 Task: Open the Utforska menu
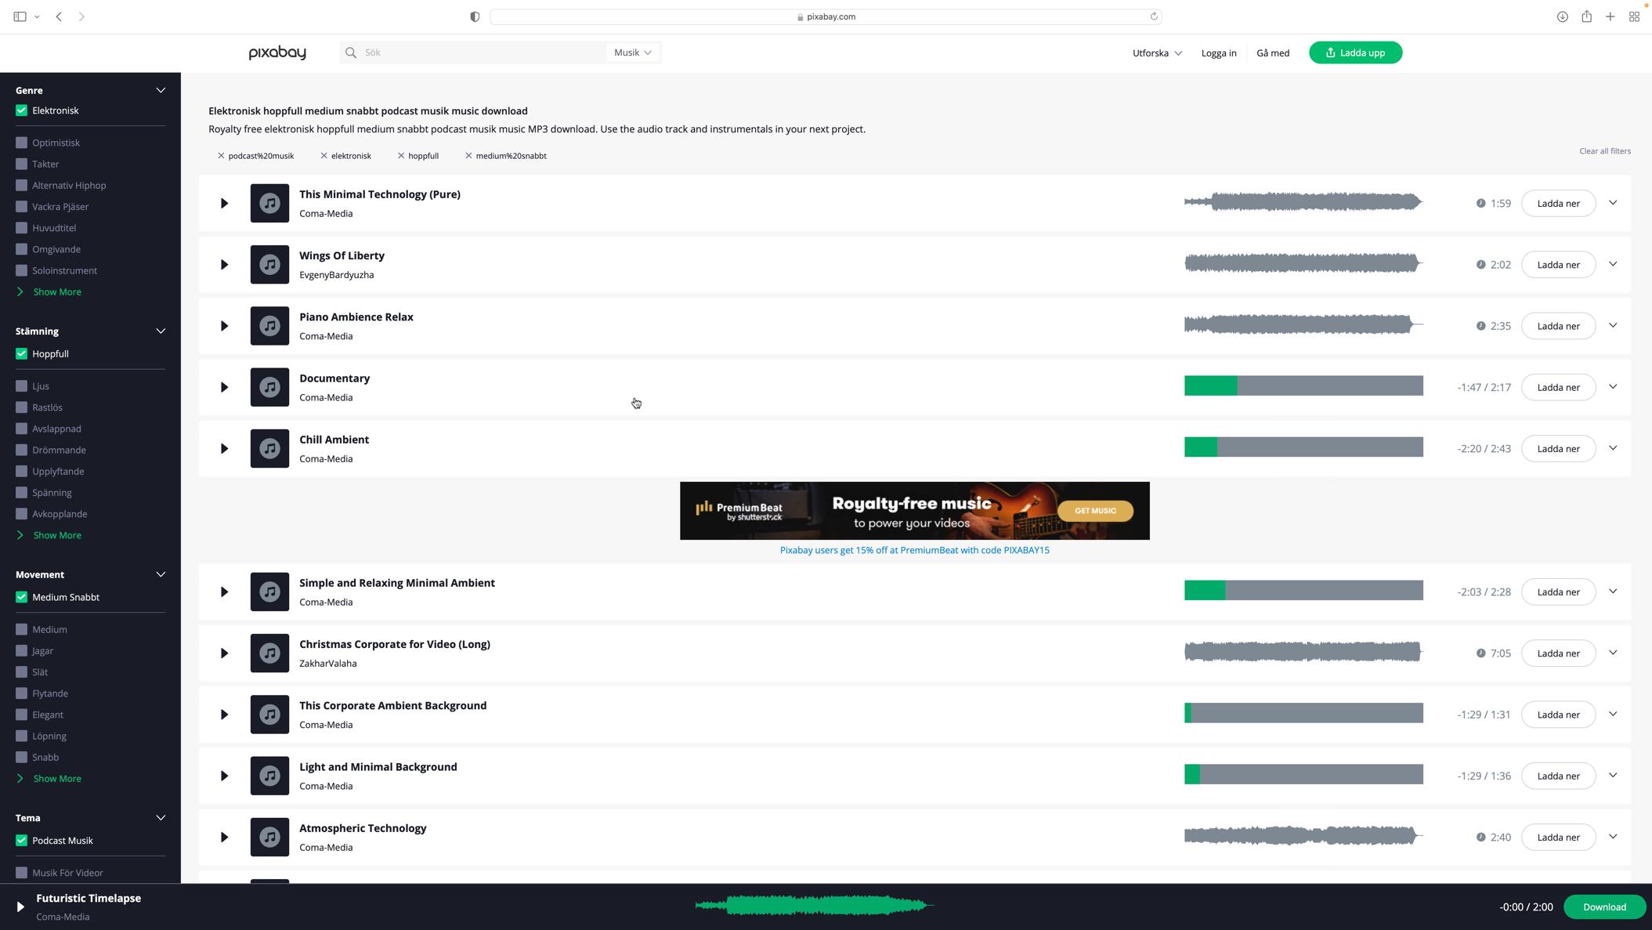(x=1156, y=53)
